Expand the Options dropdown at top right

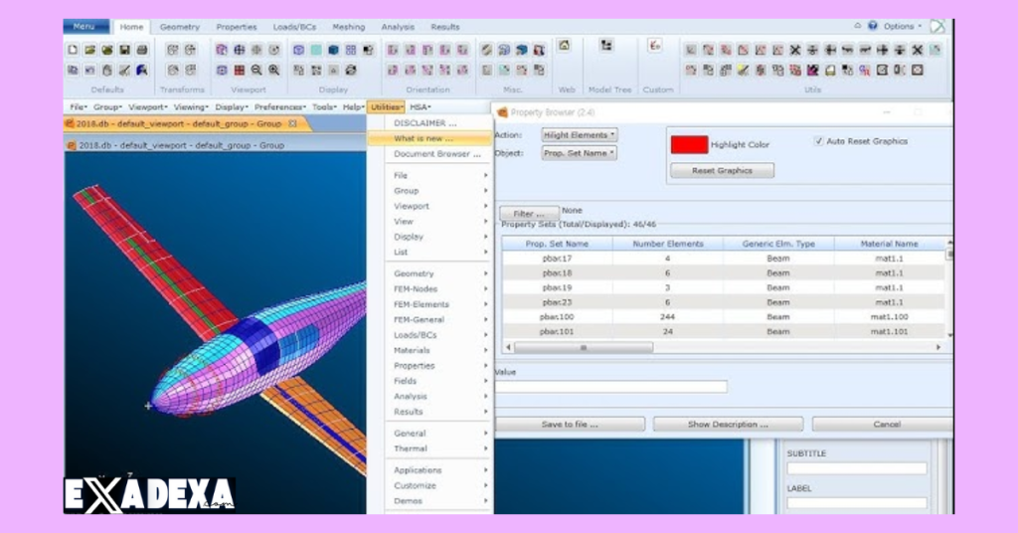pos(903,26)
